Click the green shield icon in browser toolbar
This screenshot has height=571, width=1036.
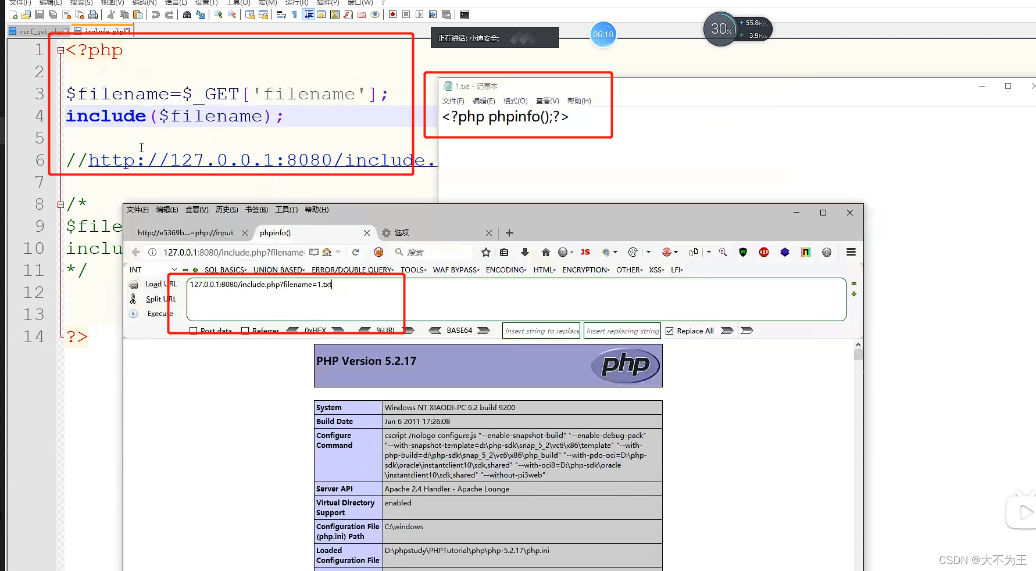(743, 252)
